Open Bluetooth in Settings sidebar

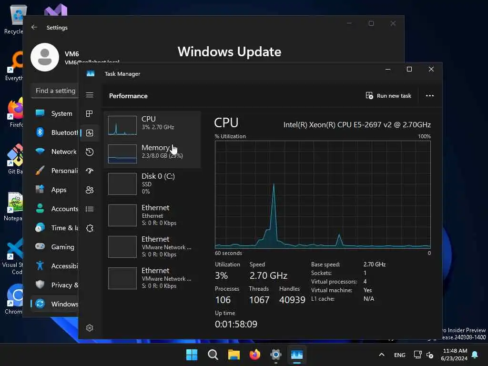[x=55, y=132]
